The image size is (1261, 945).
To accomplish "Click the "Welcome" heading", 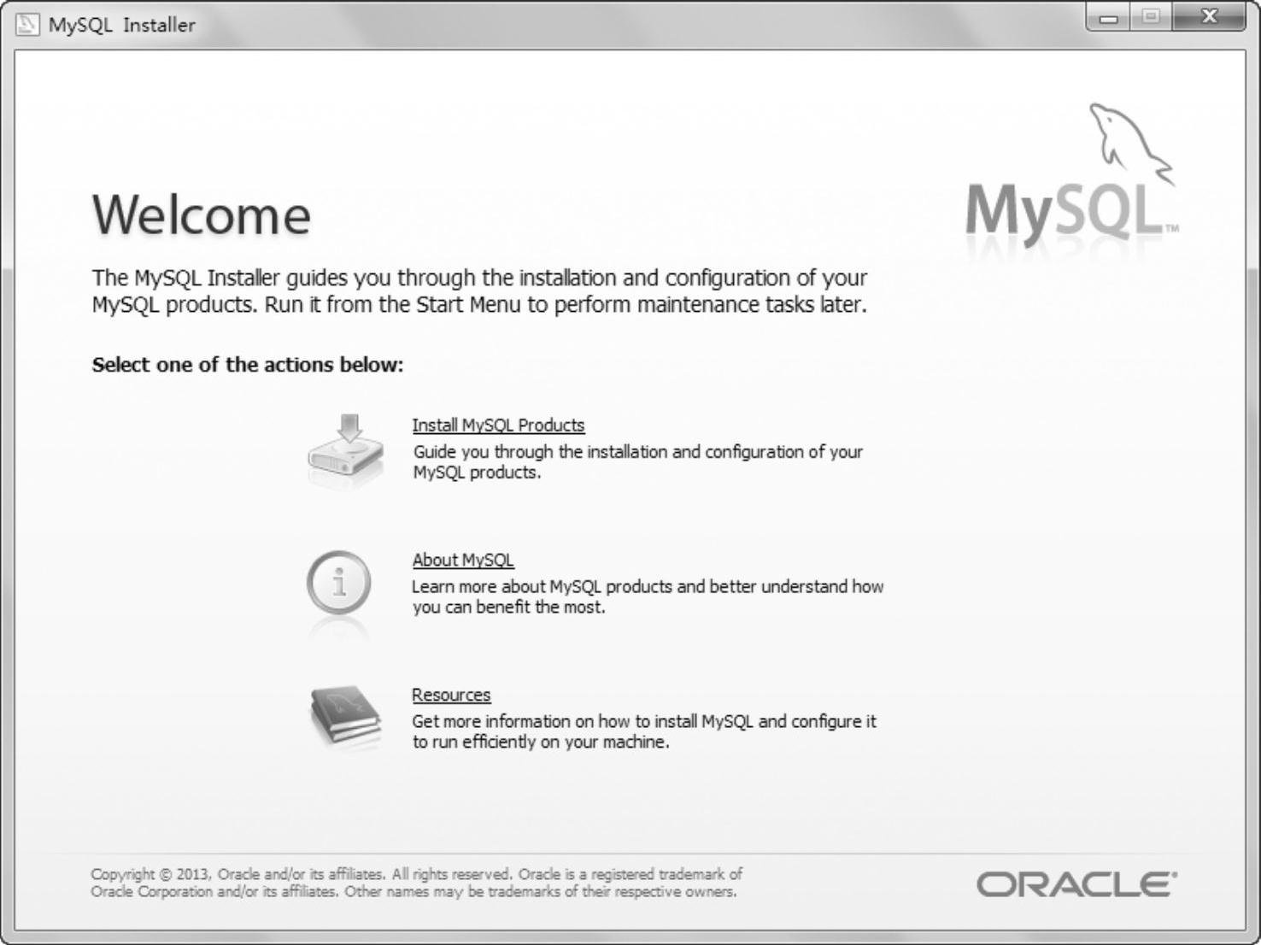I will (x=202, y=214).
